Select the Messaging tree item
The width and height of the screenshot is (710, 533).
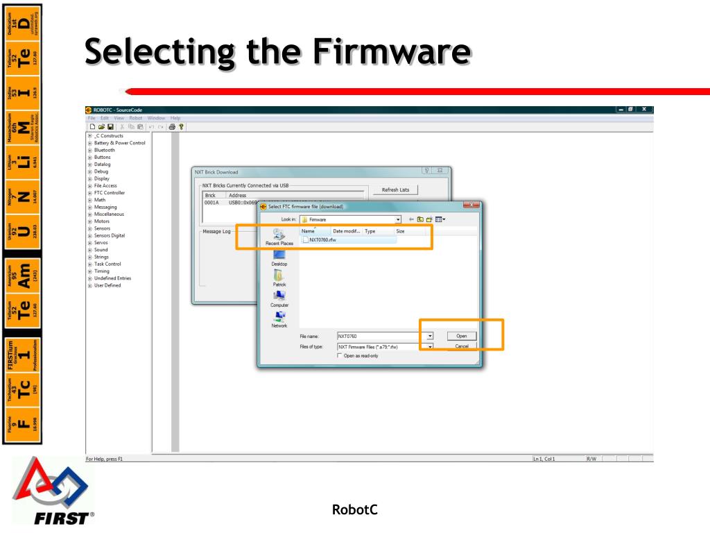[105, 207]
